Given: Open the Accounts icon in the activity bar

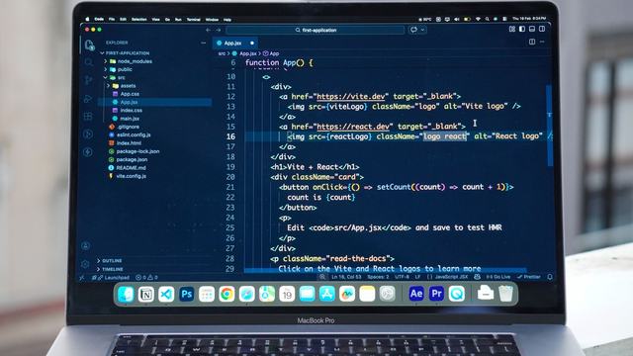Looking at the screenshot, I should click(x=86, y=246).
